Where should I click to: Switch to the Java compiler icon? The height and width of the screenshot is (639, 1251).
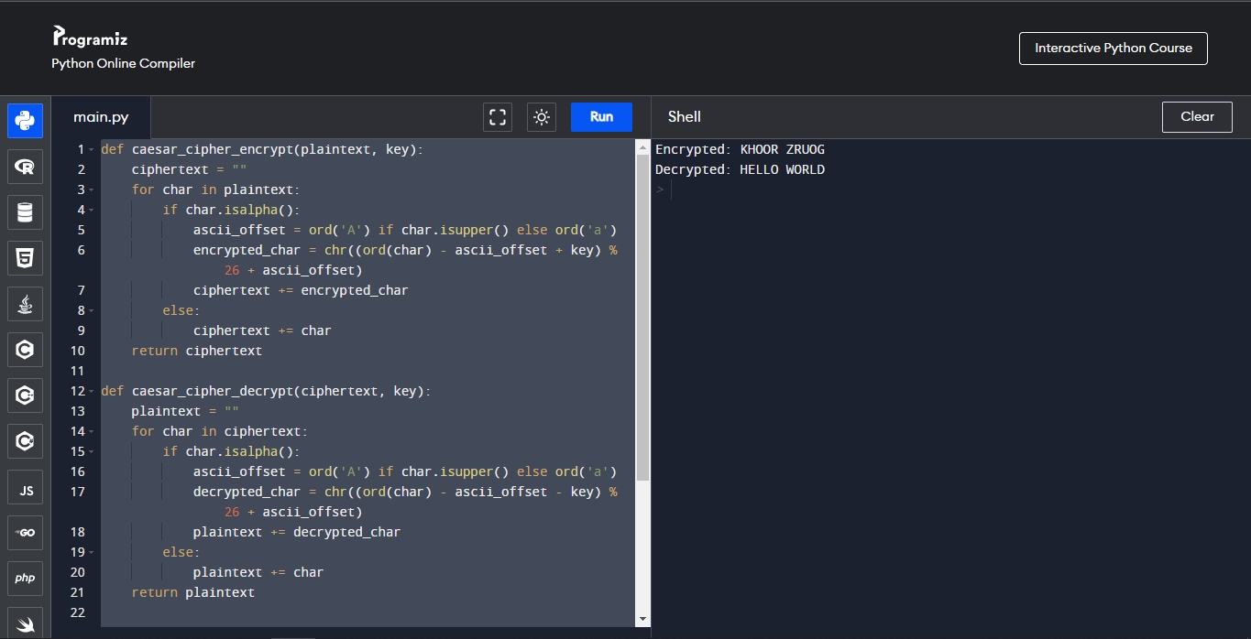[26, 304]
